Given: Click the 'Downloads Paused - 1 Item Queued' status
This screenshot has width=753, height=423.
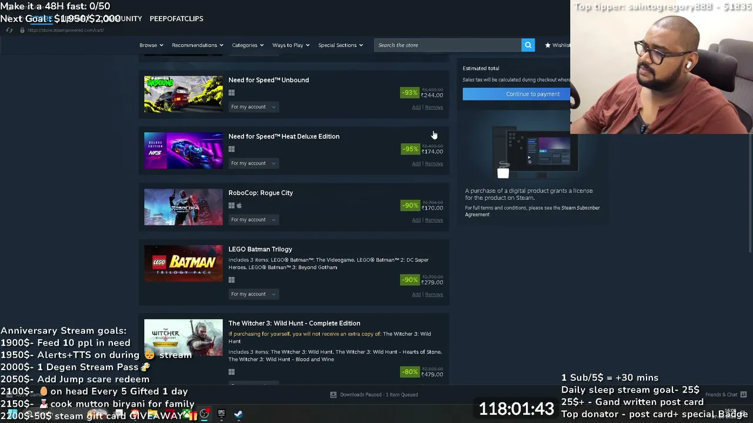Looking at the screenshot, I should [x=379, y=395].
